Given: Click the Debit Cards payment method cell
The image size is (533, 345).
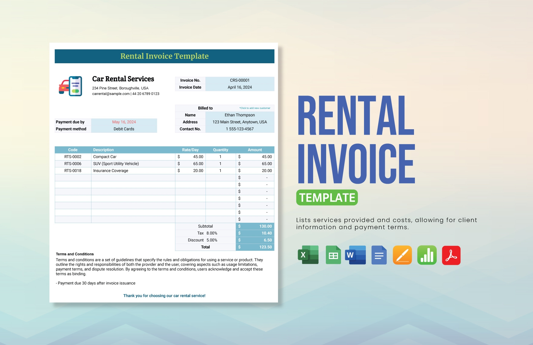Looking at the screenshot, I should click(x=124, y=129).
